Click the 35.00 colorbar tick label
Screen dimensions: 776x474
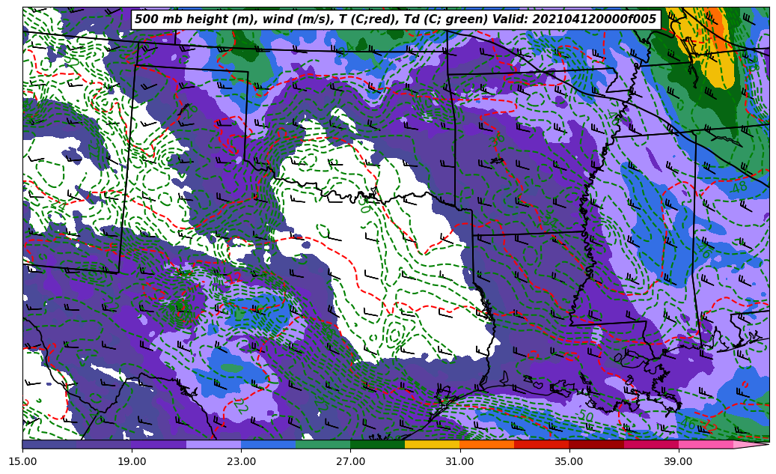[569, 462]
